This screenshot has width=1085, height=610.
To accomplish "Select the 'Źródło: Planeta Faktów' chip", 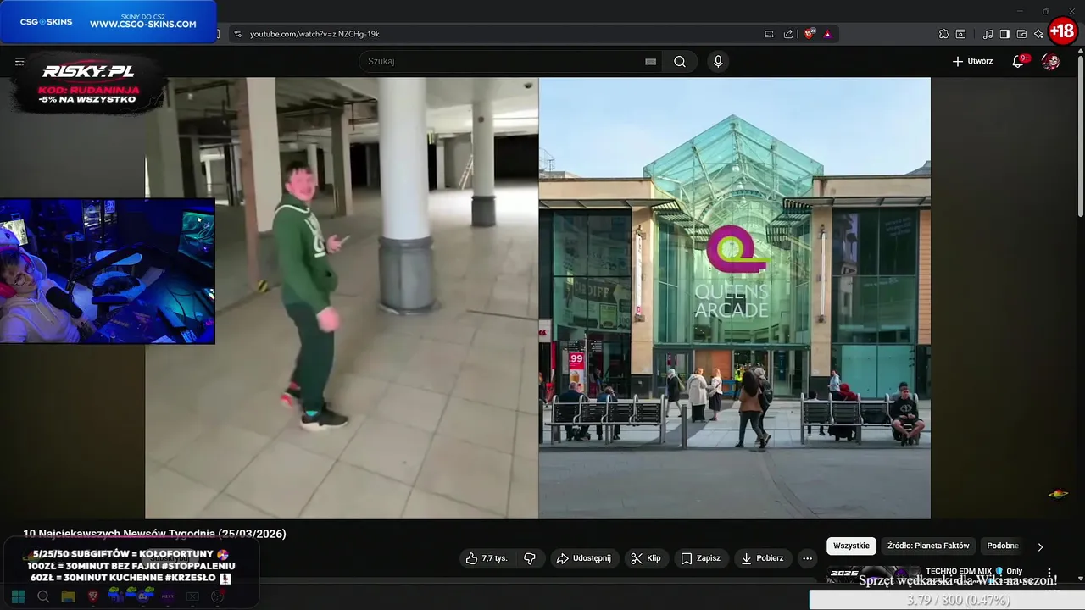I will click(x=928, y=546).
